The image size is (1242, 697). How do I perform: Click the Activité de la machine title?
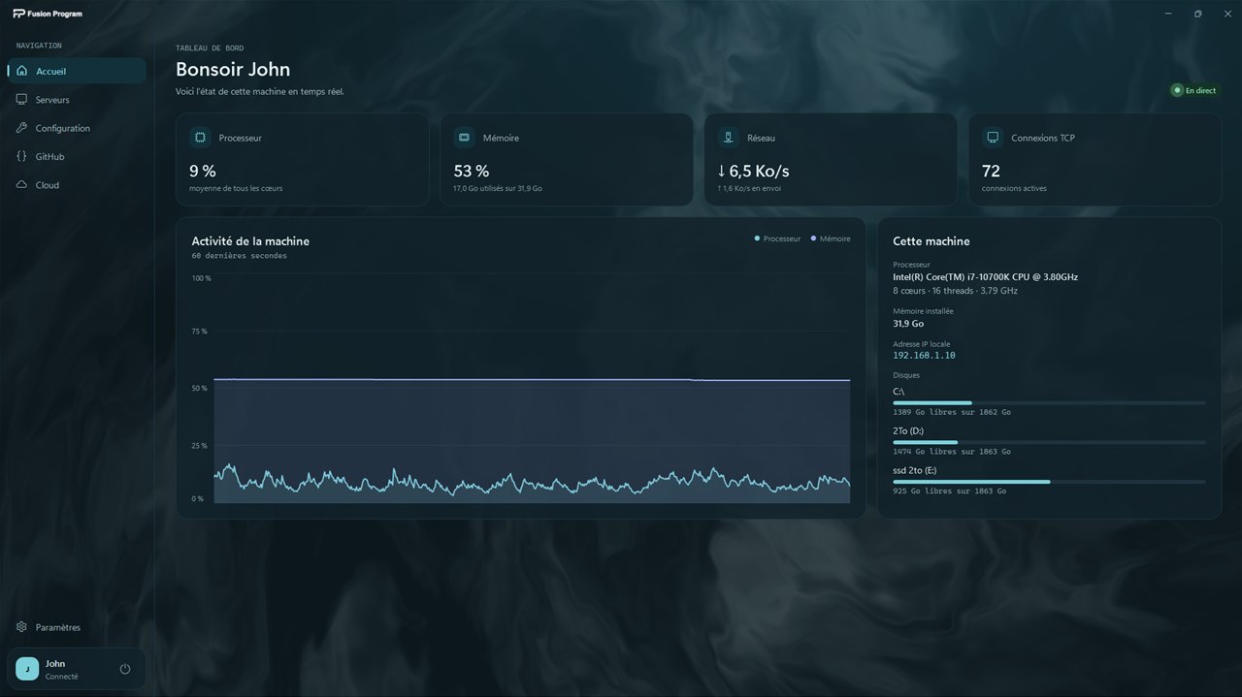click(250, 241)
